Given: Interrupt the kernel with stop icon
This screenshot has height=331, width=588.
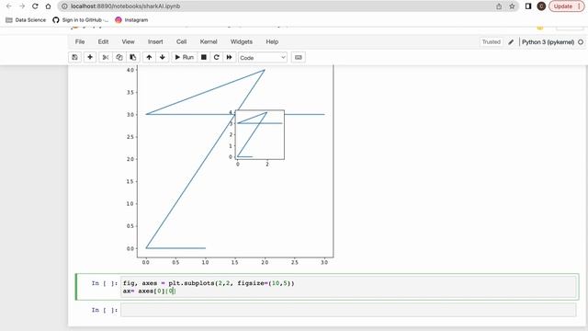Looking at the screenshot, I should pos(204,57).
